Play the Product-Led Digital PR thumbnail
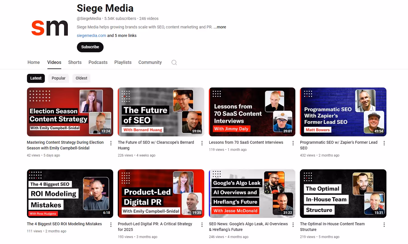This screenshot has width=408, height=244. point(161,194)
